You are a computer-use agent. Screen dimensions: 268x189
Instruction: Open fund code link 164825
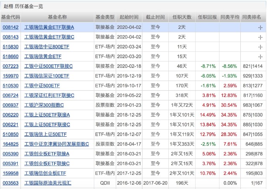coord(10,144)
